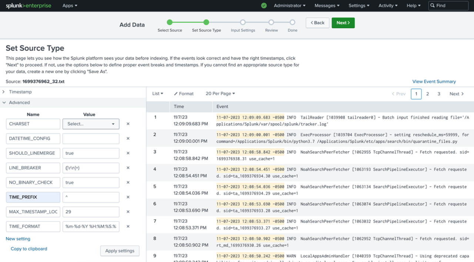Remove the CHARSET setting via its X icon
The height and width of the screenshot is (262, 474).
(128, 124)
